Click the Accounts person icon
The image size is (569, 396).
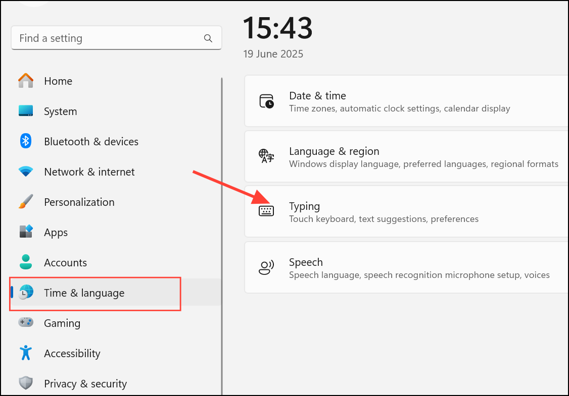pos(25,262)
